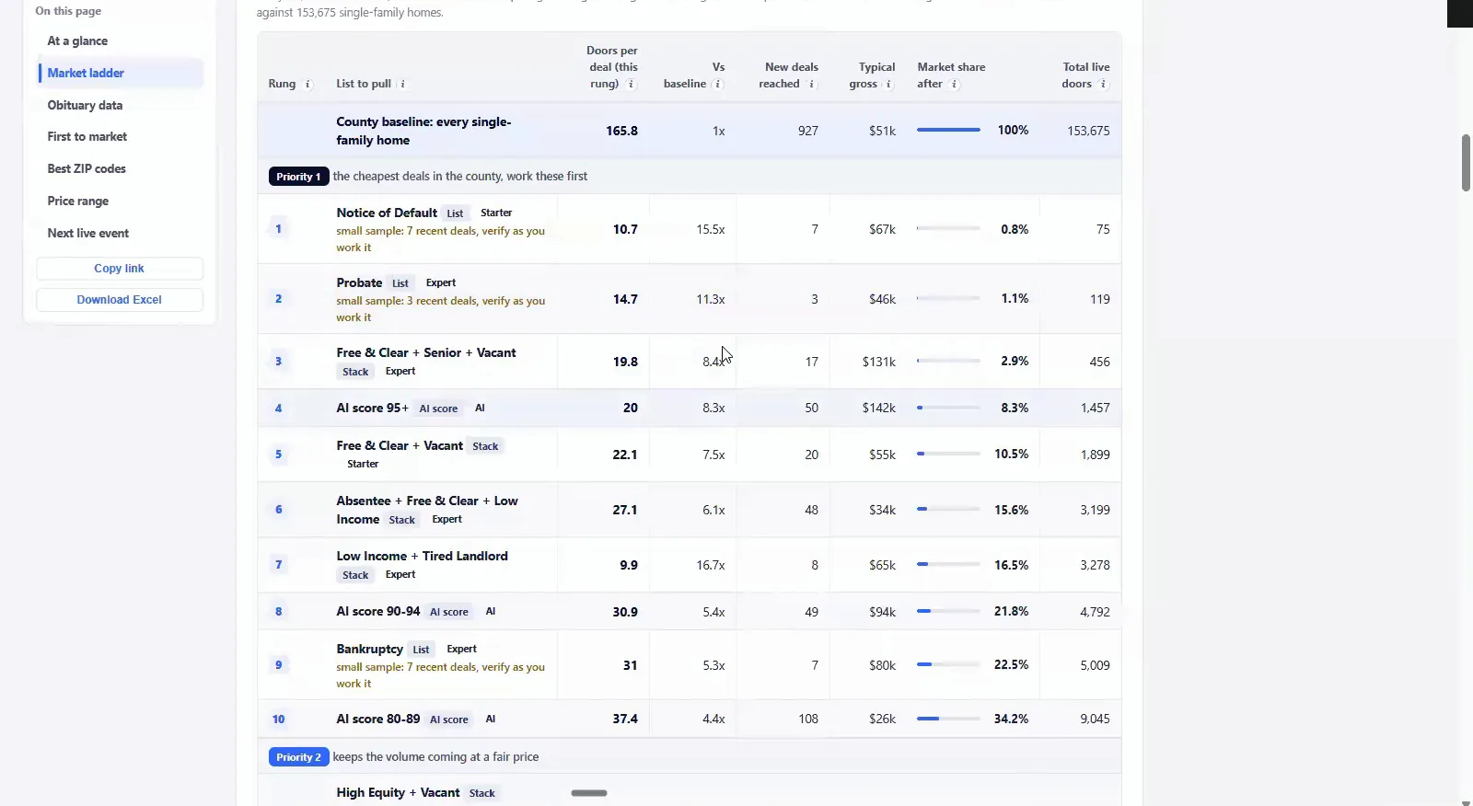The height and width of the screenshot is (806, 1473).
Task: Navigate to Best ZIP codes
Action: click(x=87, y=169)
